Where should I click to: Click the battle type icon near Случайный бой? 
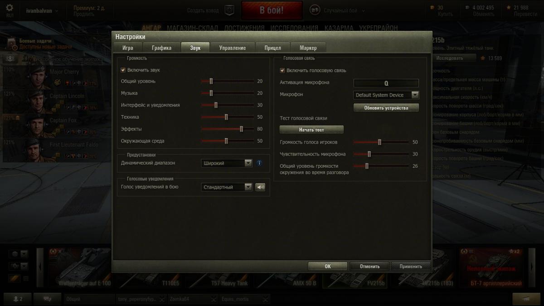[x=314, y=10]
